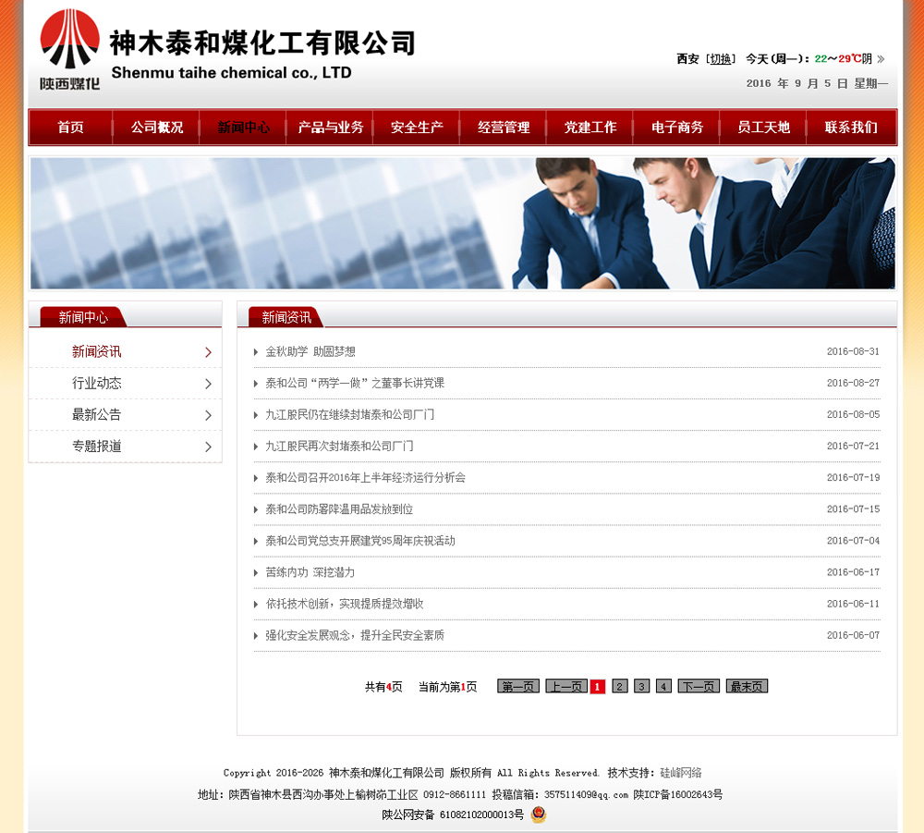Screen dimensions: 924x833
Task: Open the 联系我们 menu item
Action: click(x=851, y=128)
